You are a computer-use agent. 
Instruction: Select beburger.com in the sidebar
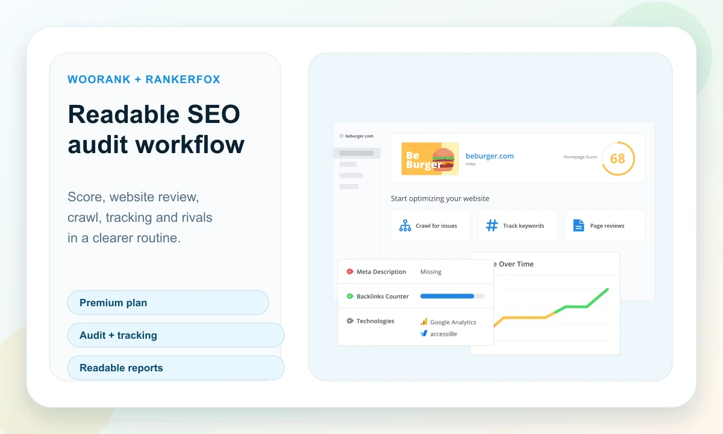pos(359,136)
